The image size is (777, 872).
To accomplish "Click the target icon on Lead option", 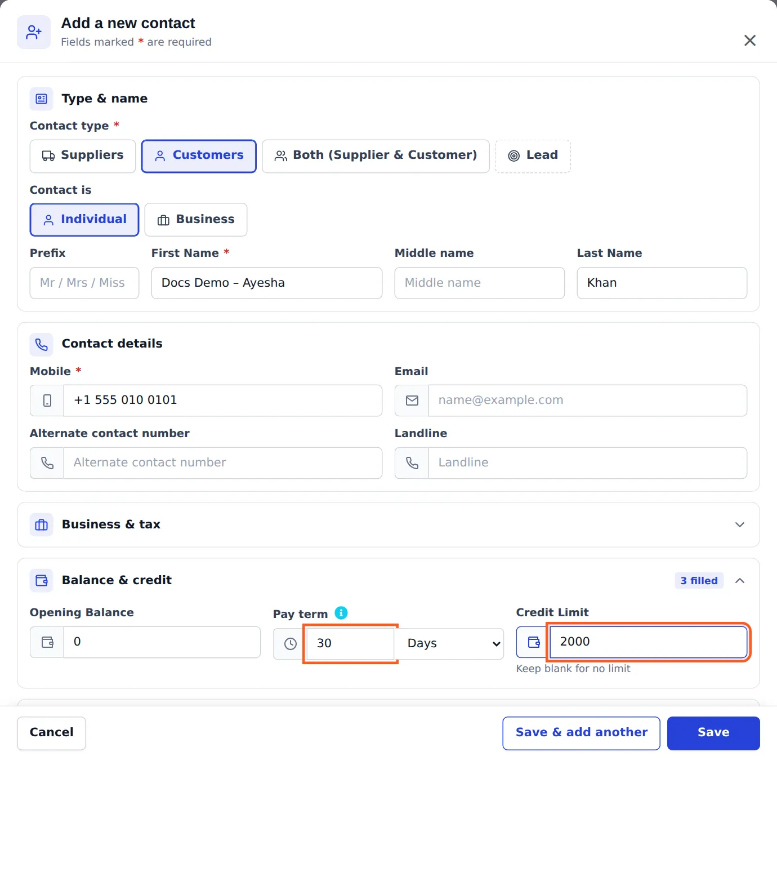I will (513, 156).
